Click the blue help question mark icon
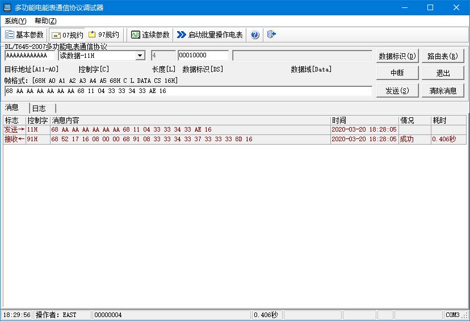The height and width of the screenshot is (321, 470). point(255,35)
